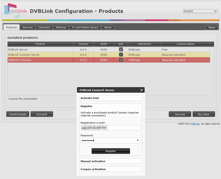Expand the Coupon activation section

point(110,169)
